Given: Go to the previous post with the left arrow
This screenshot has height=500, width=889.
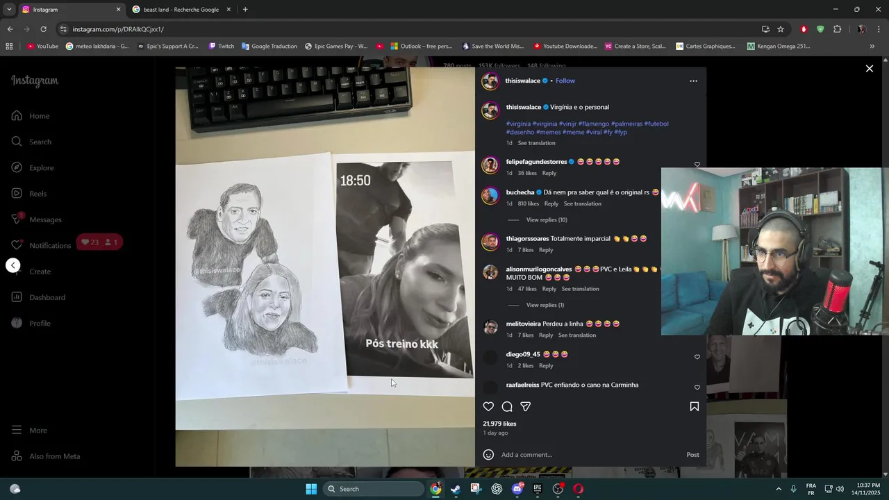Looking at the screenshot, I should [x=13, y=265].
